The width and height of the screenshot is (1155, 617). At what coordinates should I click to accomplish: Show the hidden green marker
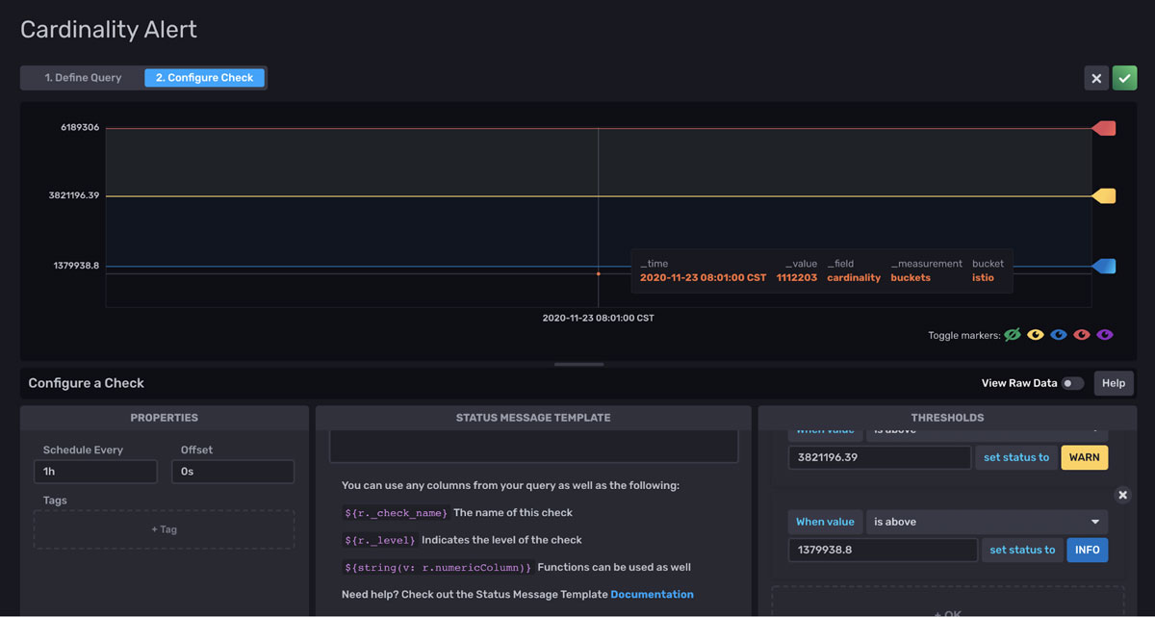pyautogui.click(x=1012, y=334)
